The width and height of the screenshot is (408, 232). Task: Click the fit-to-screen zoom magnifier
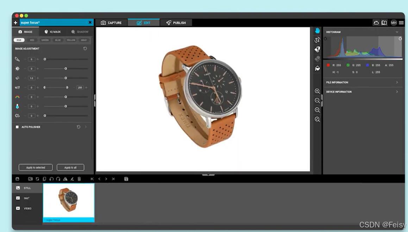[317, 119]
